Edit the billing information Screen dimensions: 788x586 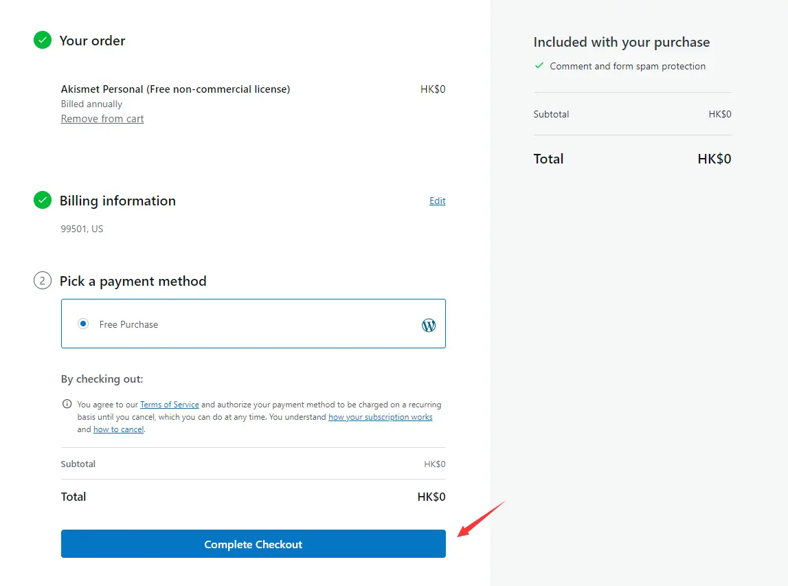click(437, 201)
